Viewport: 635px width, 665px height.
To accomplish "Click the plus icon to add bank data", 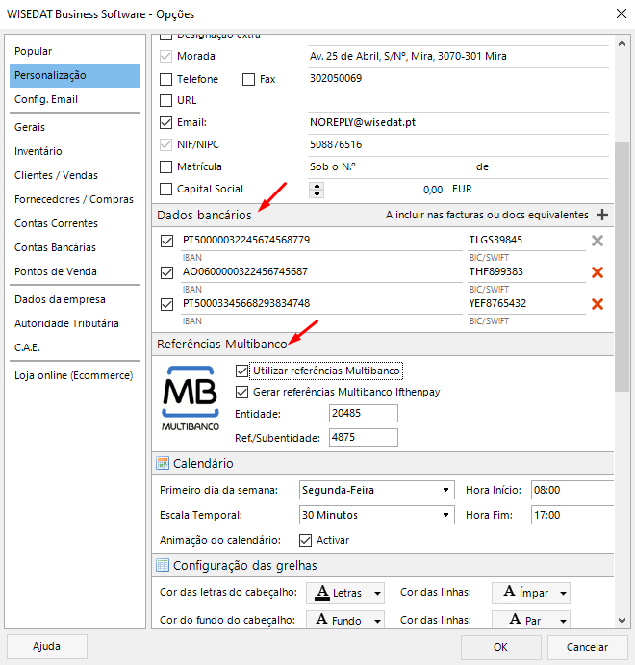I will (602, 215).
